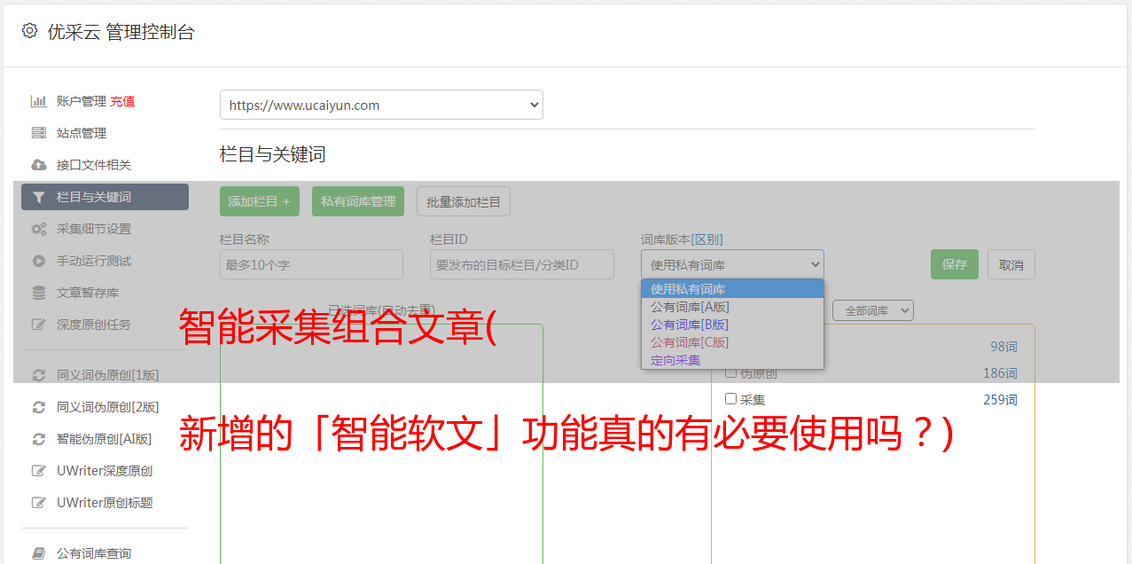The height and width of the screenshot is (564, 1132).
Task: Open the 全部词库 dropdown
Action: coord(873,310)
